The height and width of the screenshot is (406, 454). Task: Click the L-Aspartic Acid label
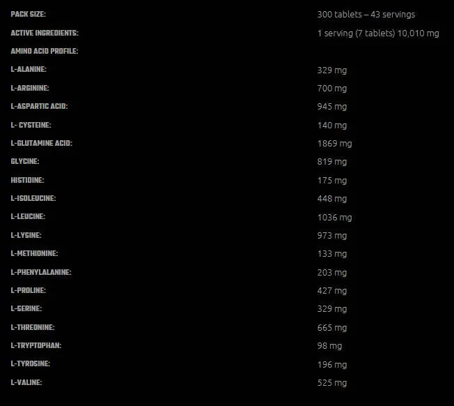click(x=39, y=106)
